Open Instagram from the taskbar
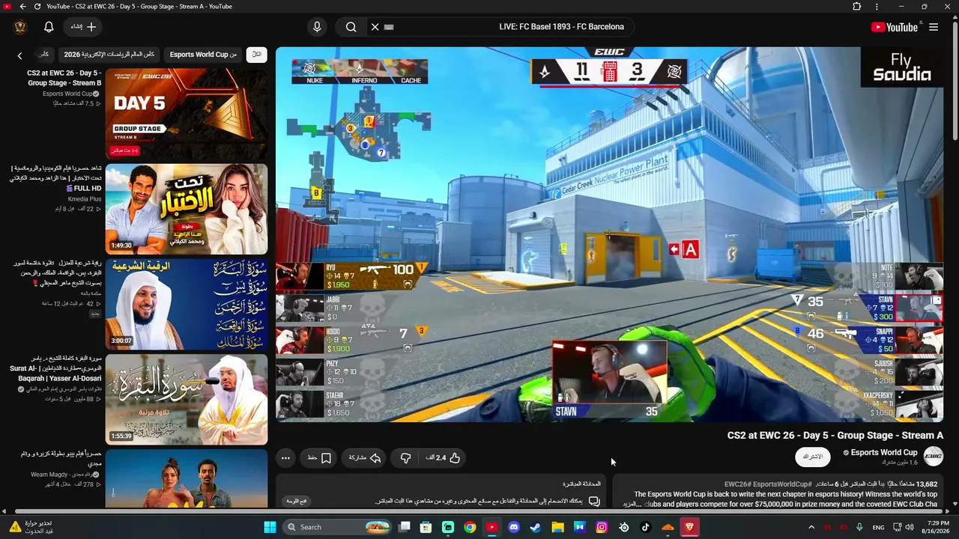959x539 pixels. pyautogui.click(x=602, y=527)
